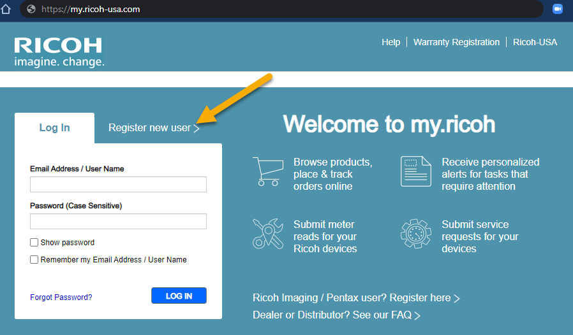Check Remember my Email Address / User Name

click(x=34, y=259)
